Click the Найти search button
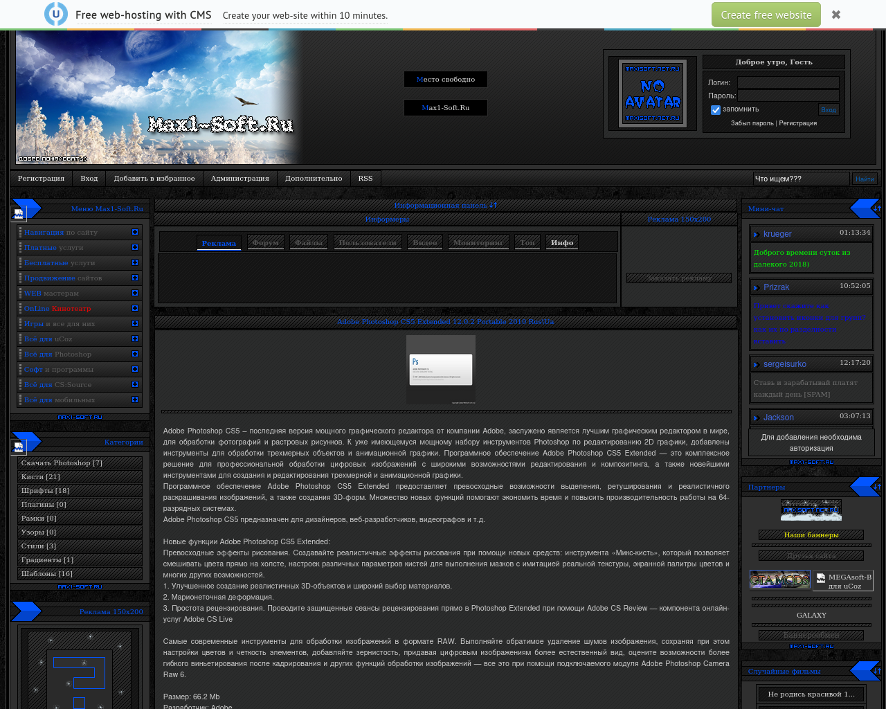Screen dimensions: 886x709 [865, 179]
